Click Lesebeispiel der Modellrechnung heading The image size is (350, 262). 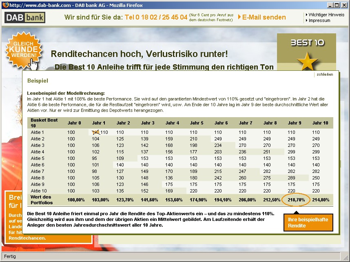tap(66, 93)
